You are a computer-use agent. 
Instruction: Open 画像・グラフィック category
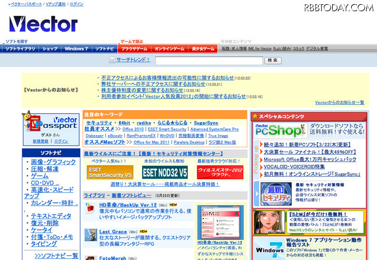[x=53, y=162]
